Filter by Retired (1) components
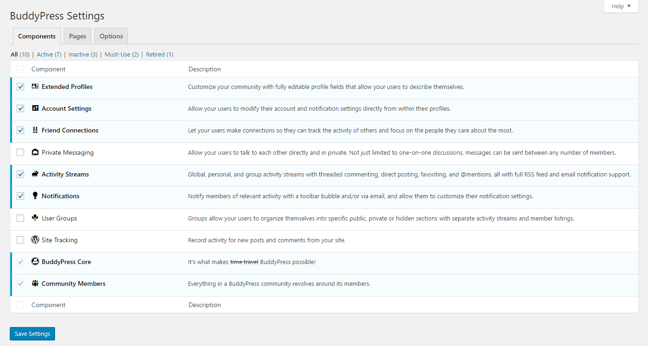 [160, 54]
